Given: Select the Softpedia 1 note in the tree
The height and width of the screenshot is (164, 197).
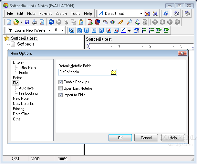Looking at the screenshot, I should (x=27, y=44).
